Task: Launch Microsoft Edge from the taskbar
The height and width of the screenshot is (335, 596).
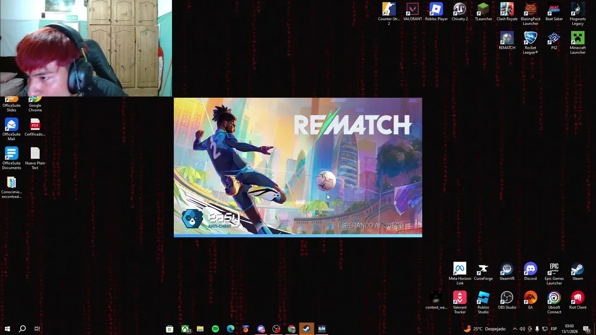Action: tap(230, 329)
